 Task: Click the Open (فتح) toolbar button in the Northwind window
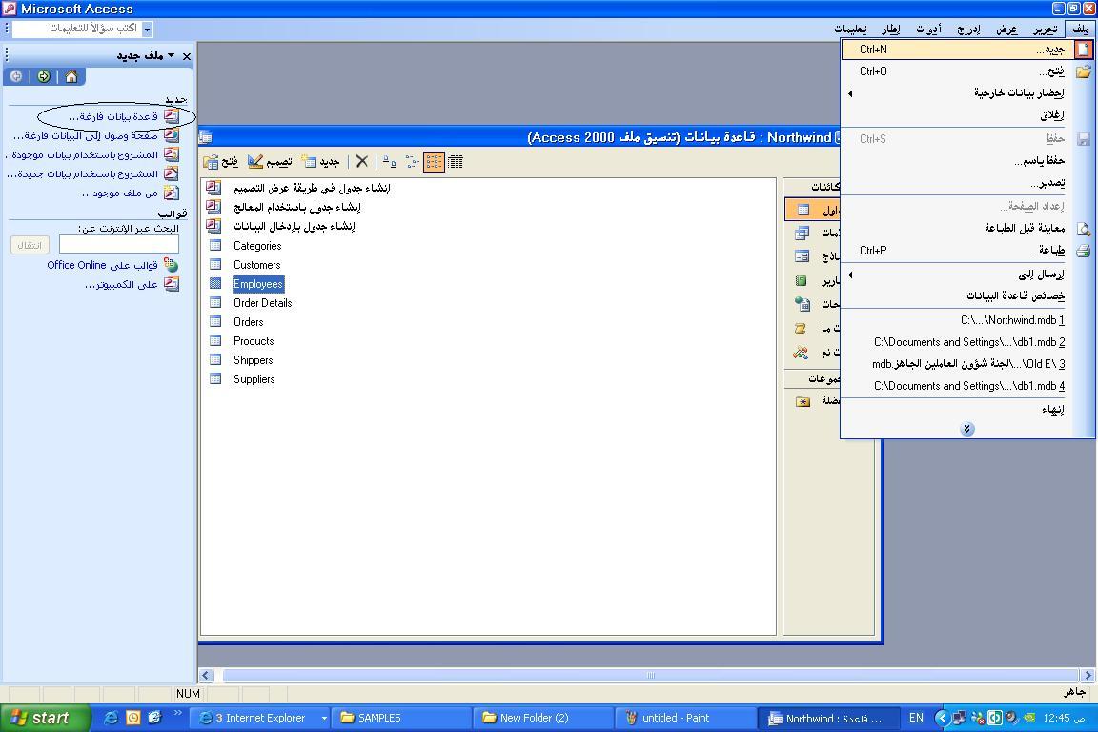coord(220,162)
